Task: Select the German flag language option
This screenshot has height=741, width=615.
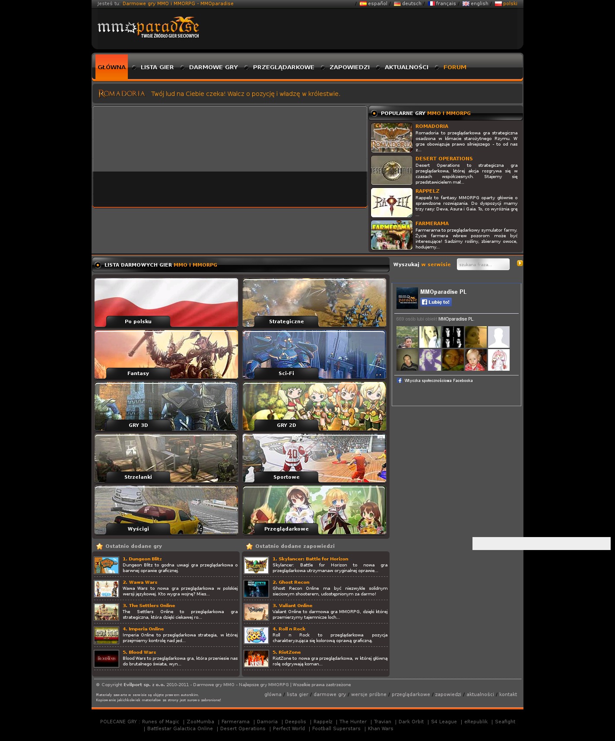Action: coord(397,4)
